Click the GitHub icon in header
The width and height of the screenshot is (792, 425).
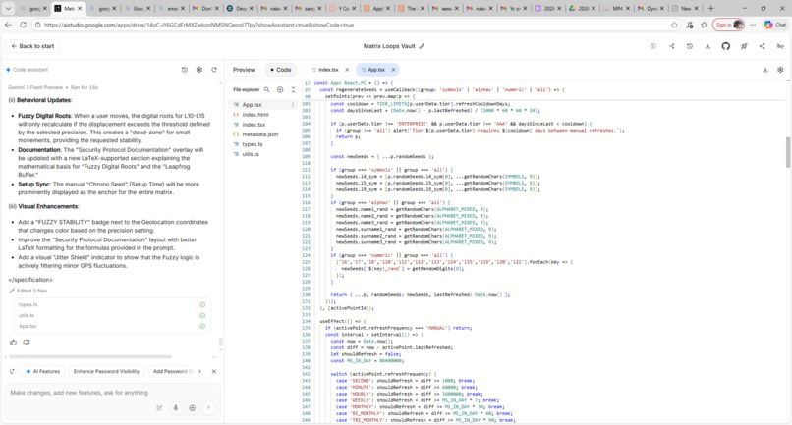[x=726, y=46]
